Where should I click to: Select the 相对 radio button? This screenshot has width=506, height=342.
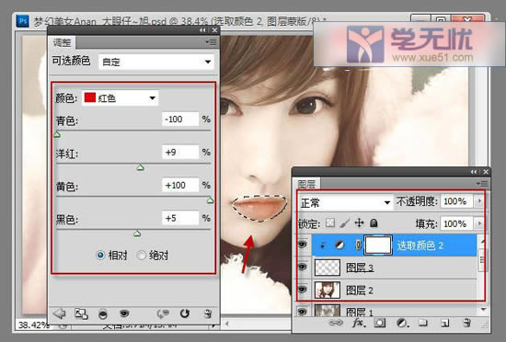[100, 255]
